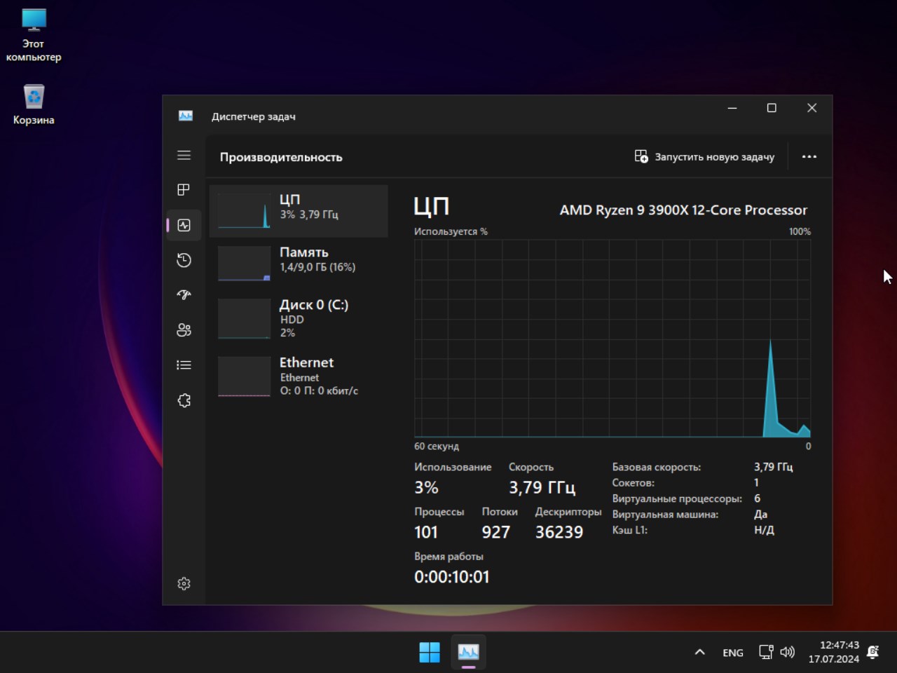Open the clock and date 17.07.2024
897x673 pixels.
(834, 652)
